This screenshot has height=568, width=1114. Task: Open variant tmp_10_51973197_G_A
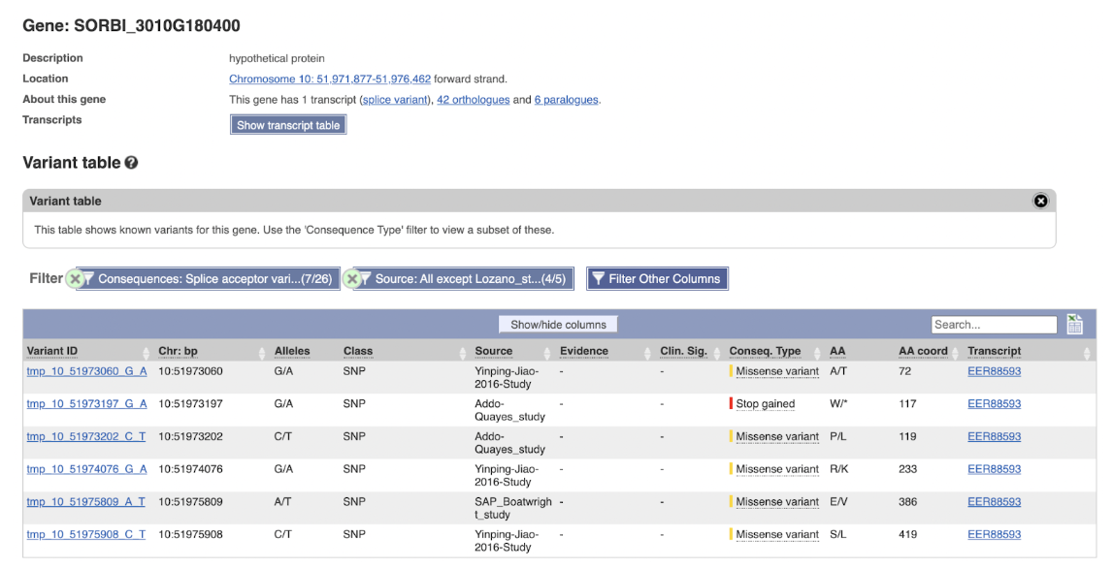pyautogui.click(x=86, y=404)
